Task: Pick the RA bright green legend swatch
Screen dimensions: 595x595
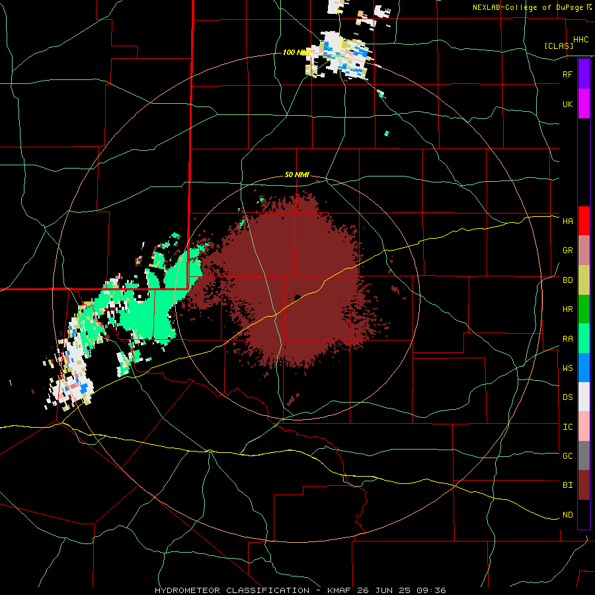Action: [584, 338]
